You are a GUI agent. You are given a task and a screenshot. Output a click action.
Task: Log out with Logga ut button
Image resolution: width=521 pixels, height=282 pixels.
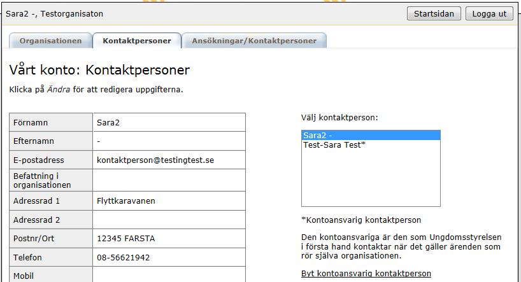tap(489, 13)
